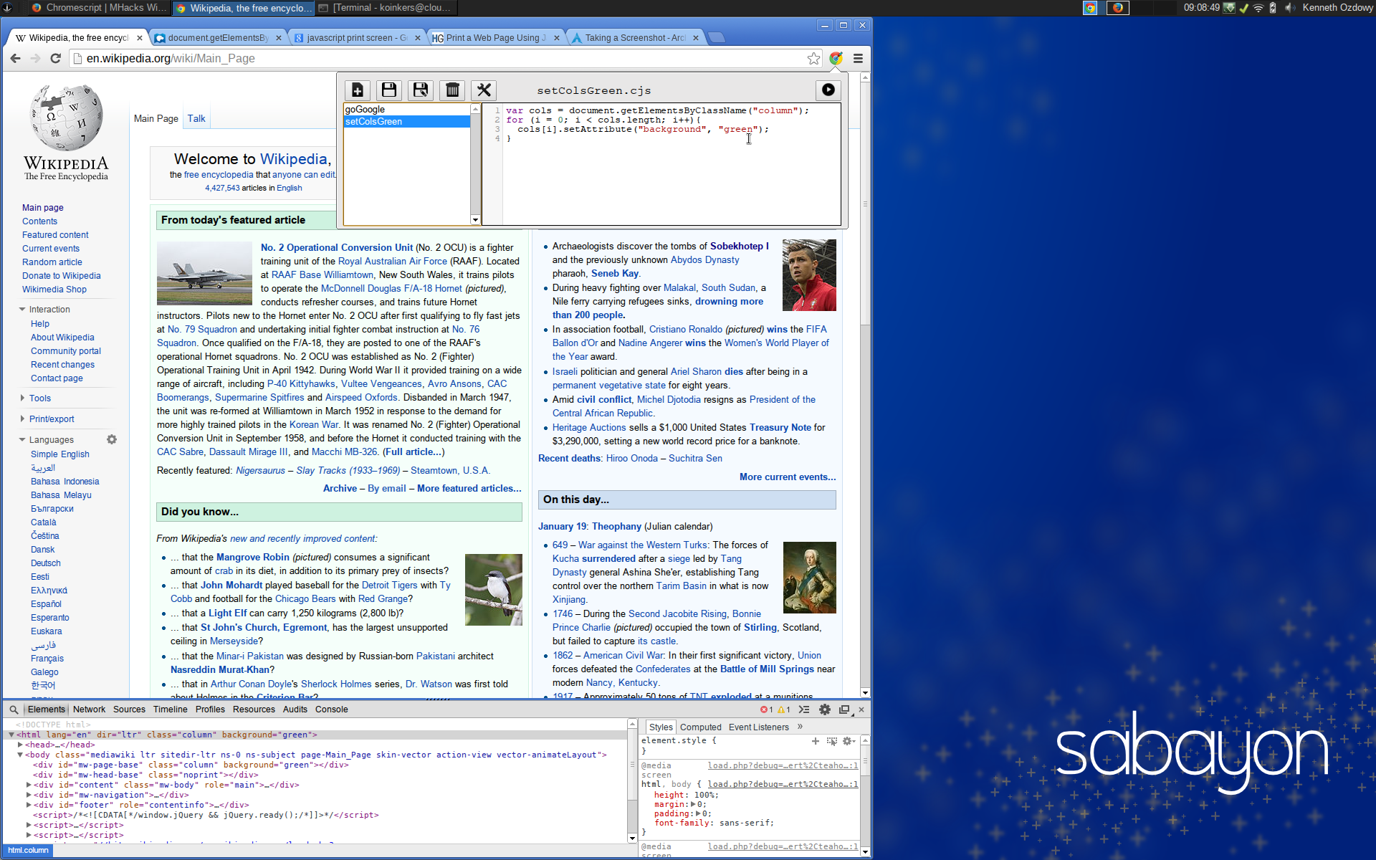Bookmark the page with the star icon

813,59
